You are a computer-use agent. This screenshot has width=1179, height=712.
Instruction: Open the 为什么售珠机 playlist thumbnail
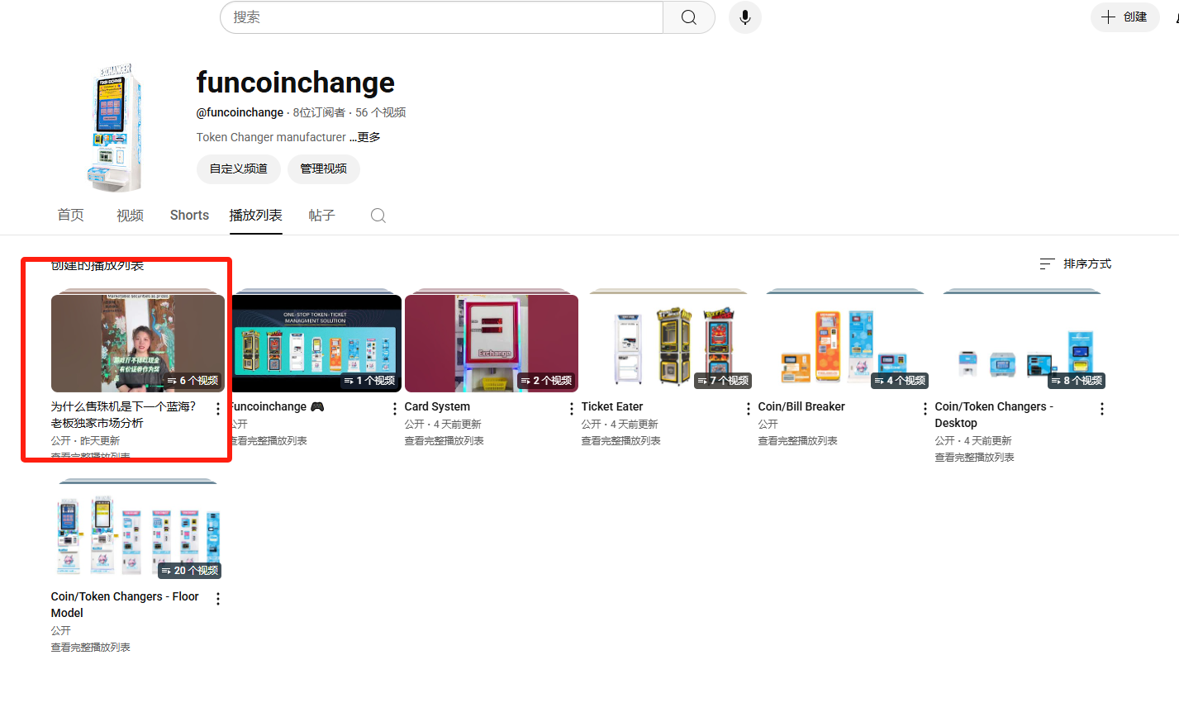[138, 344]
